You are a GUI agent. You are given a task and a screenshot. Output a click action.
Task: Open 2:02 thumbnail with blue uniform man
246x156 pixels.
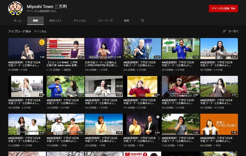65,86
